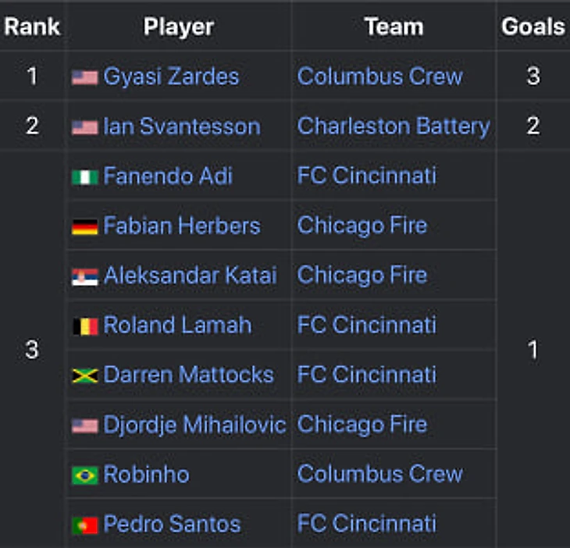Click the Rank column header
The width and height of the screenshot is (570, 548).
[x=32, y=27]
